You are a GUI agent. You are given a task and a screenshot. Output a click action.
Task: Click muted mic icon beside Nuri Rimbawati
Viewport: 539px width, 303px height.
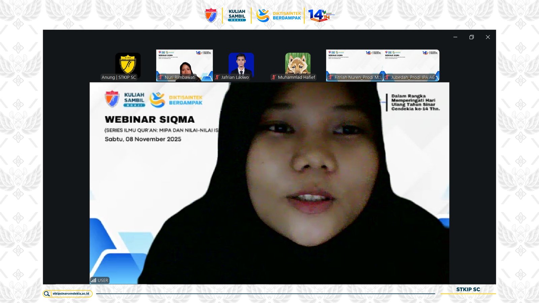[161, 77]
